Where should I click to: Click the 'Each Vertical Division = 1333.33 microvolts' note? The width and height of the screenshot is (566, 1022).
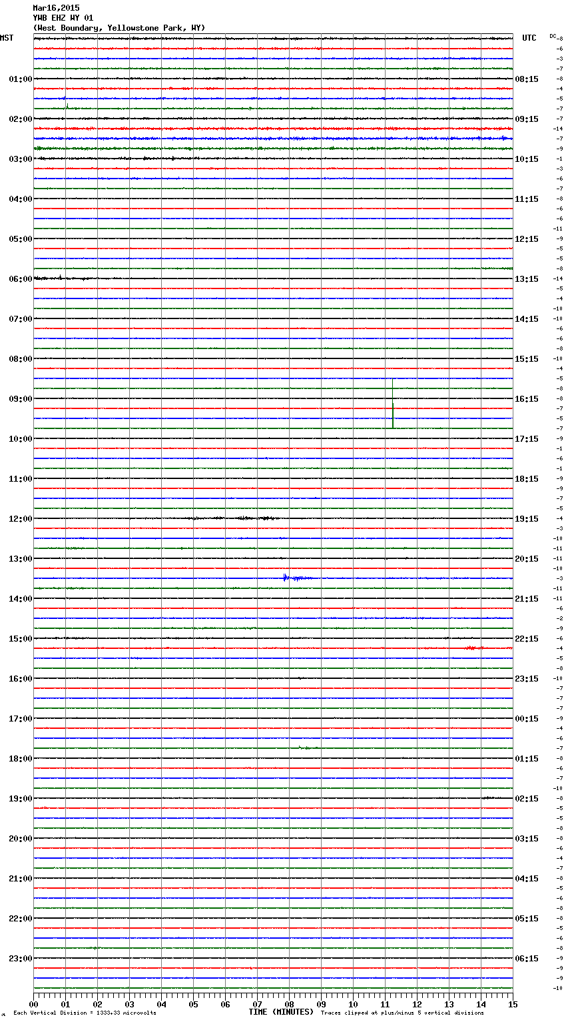pyautogui.click(x=85, y=1013)
